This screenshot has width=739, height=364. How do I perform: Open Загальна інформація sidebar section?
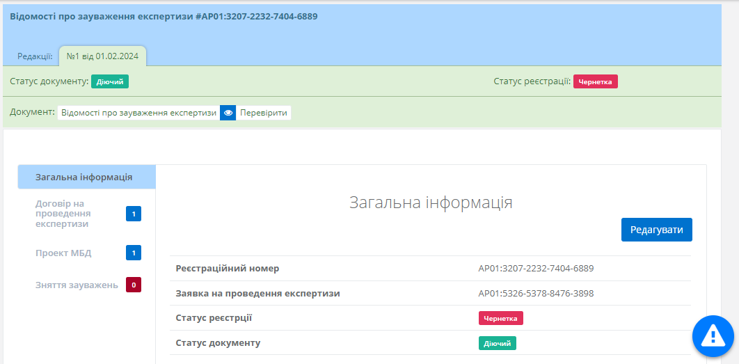pyautogui.click(x=84, y=177)
